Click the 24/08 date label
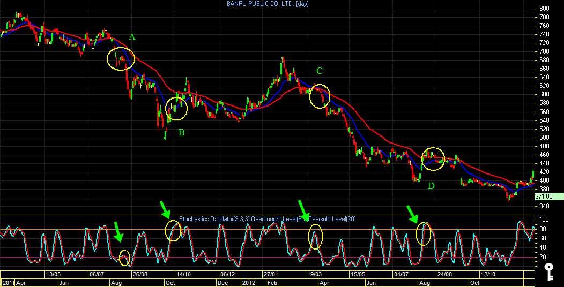564x287 pixels. (x=444, y=275)
